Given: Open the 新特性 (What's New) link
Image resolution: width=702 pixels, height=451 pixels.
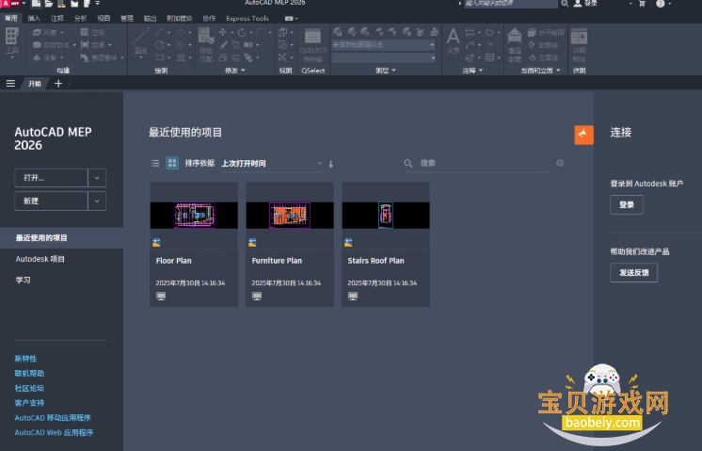Looking at the screenshot, I should (25, 359).
